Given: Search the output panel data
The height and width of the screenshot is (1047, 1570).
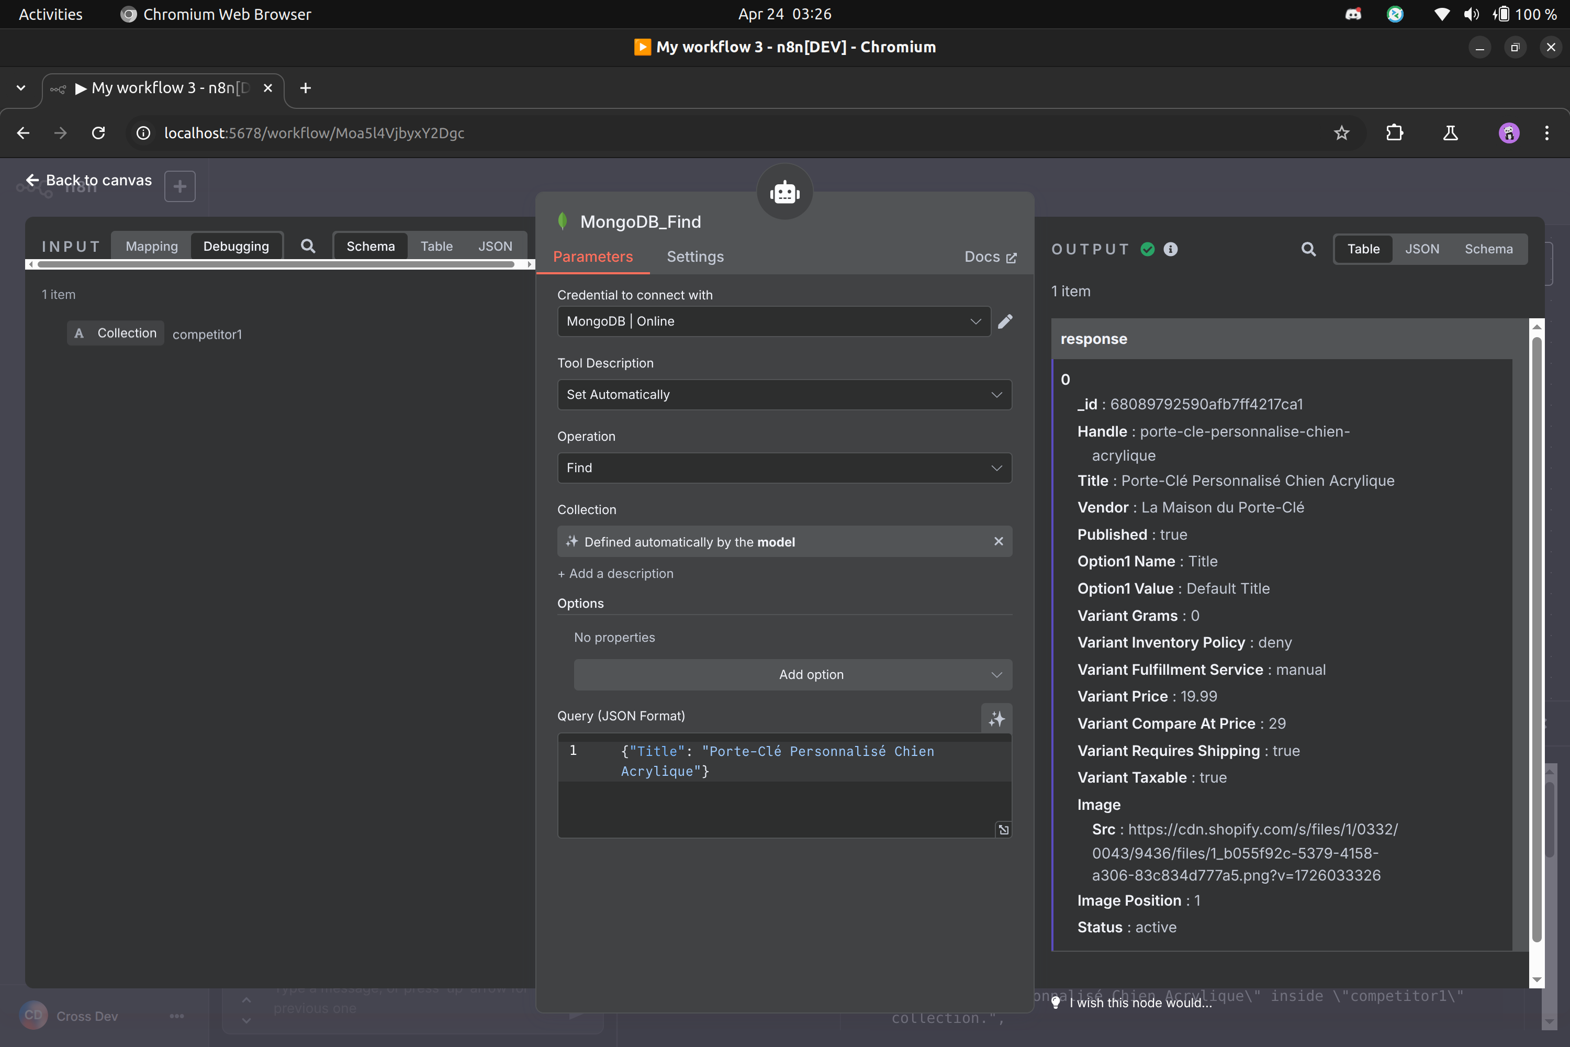Looking at the screenshot, I should (x=1308, y=249).
